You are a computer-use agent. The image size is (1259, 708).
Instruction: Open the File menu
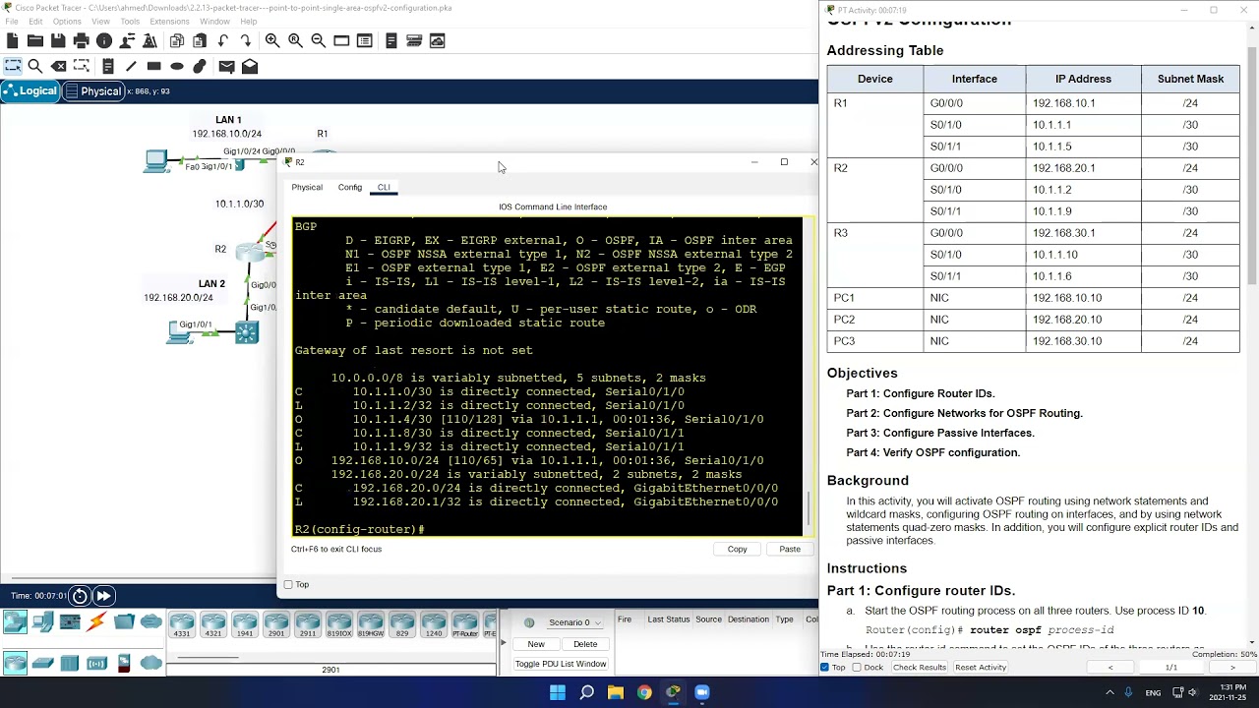pos(12,22)
